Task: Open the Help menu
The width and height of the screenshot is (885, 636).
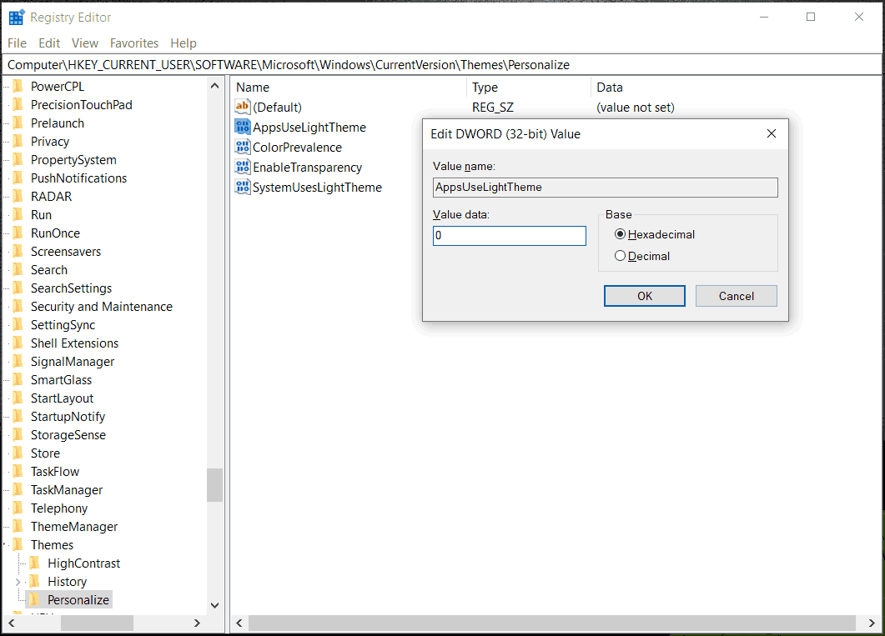Action: point(184,43)
